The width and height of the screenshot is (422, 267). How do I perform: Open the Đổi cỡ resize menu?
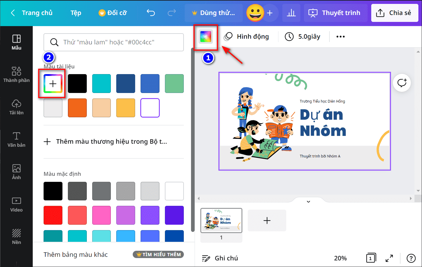point(113,13)
